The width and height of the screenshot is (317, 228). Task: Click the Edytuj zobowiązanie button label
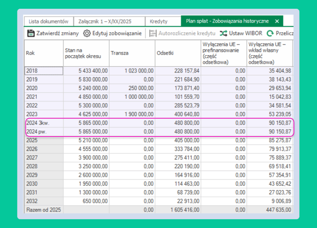pos(117,33)
